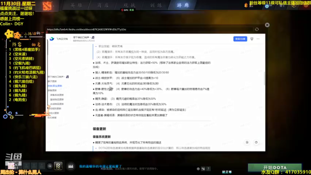Click the 元素-大地灵气 bullet line
The height and width of the screenshot is (175, 311).
[126, 84]
